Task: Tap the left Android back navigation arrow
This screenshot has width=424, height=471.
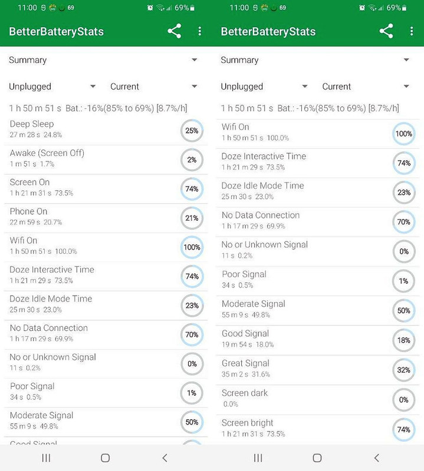Action: [x=165, y=458]
